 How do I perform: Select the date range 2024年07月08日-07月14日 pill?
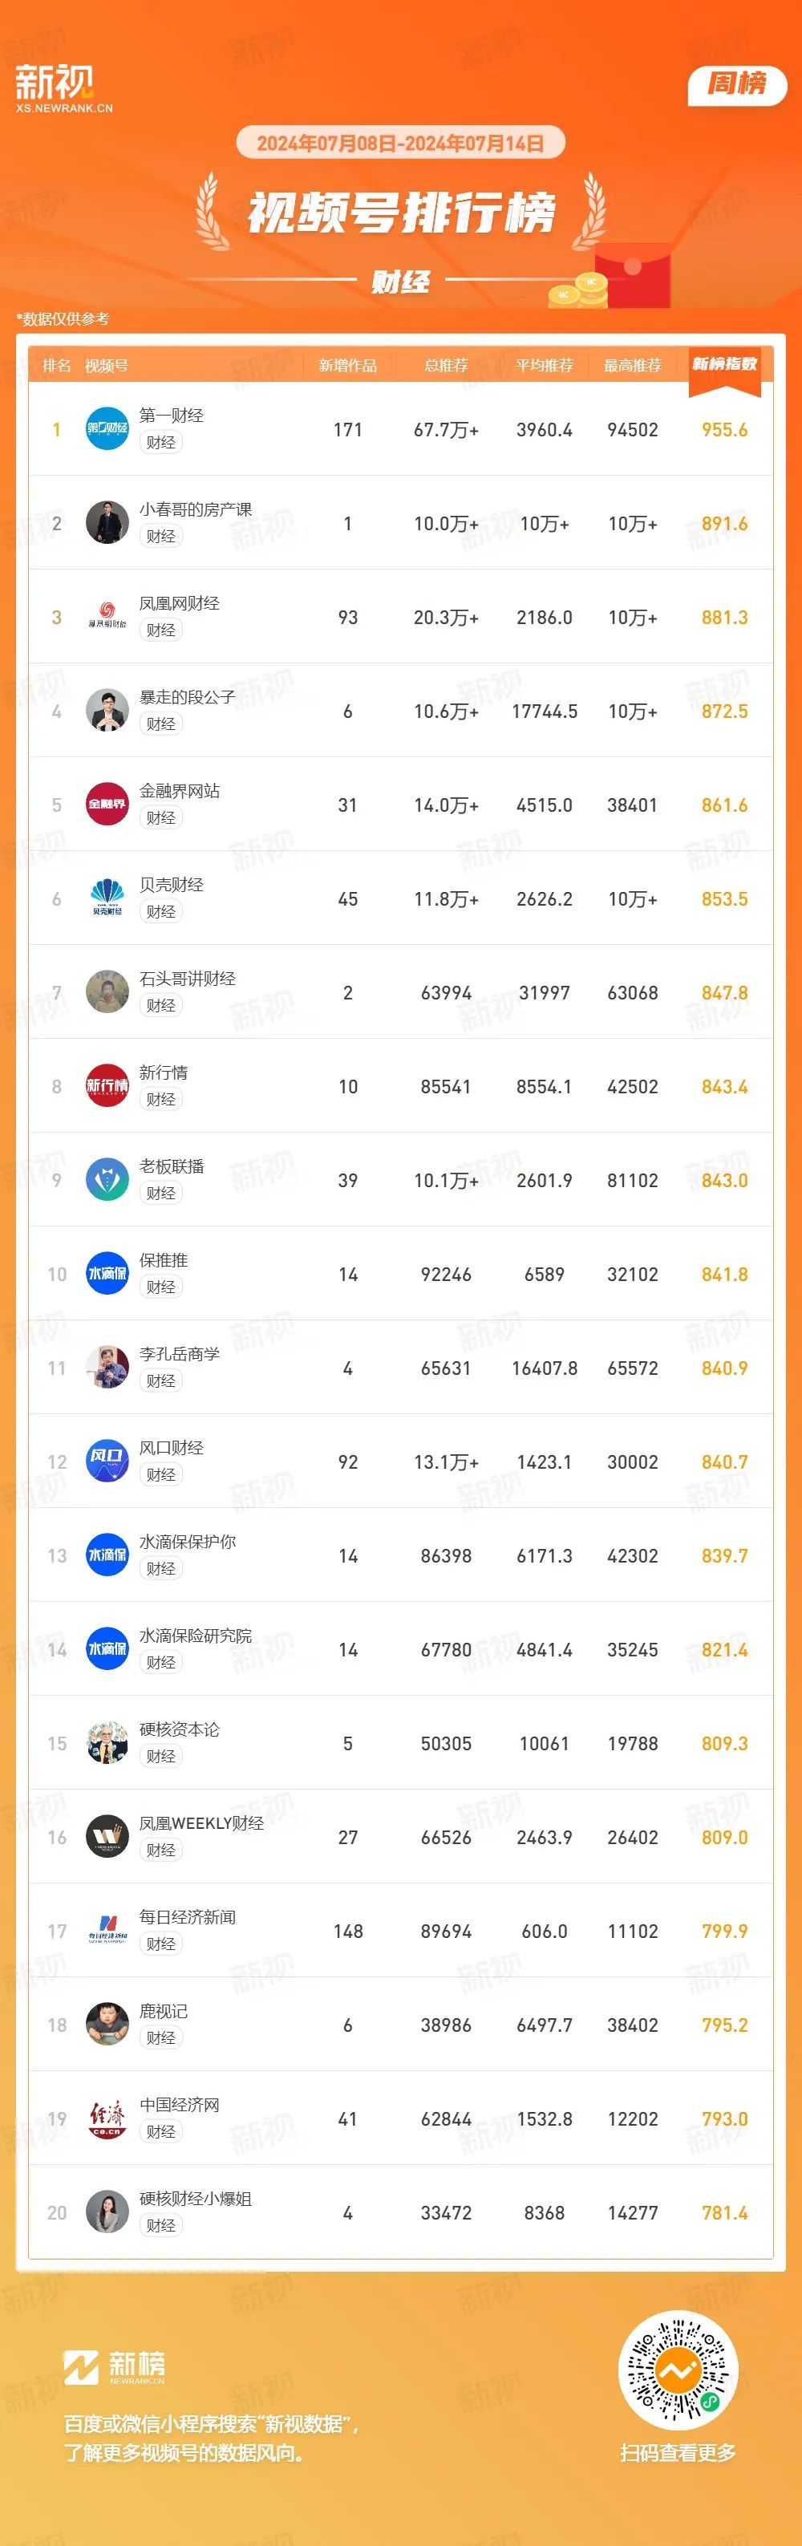400,144
